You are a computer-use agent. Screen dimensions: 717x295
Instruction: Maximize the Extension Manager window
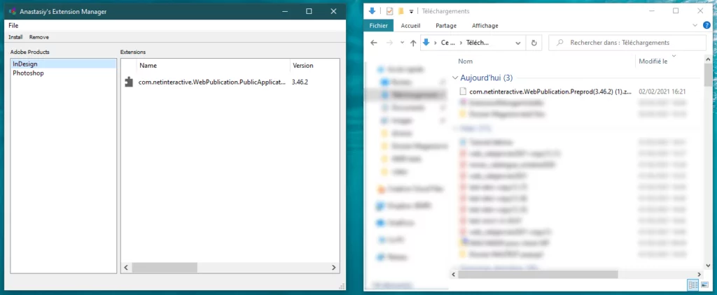pos(309,11)
